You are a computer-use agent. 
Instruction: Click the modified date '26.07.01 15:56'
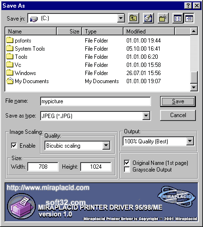tap(143, 73)
